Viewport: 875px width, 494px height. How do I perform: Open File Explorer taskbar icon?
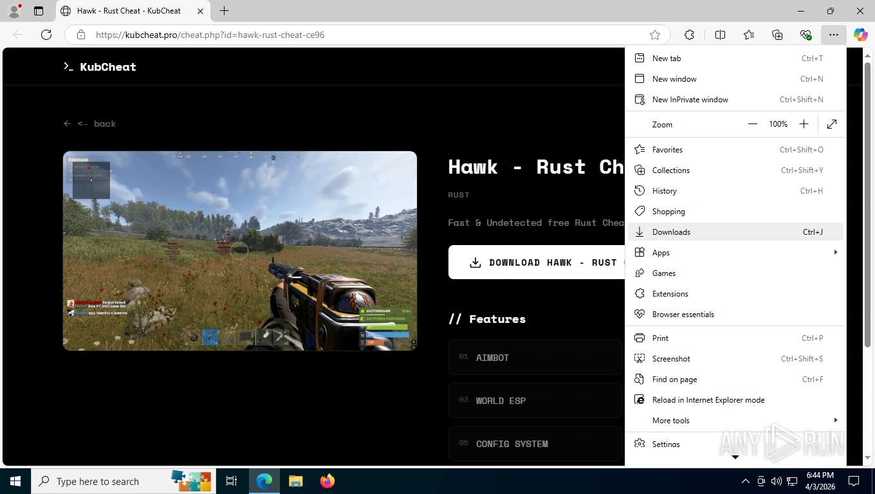pos(295,481)
